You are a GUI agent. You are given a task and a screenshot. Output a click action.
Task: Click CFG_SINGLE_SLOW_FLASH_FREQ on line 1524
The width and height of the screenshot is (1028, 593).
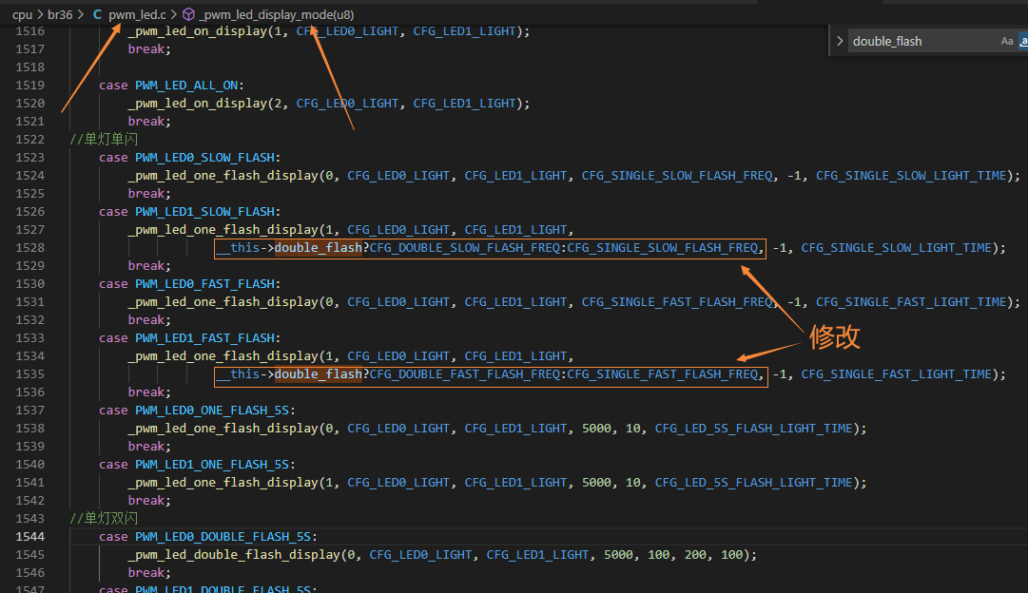pyautogui.click(x=676, y=176)
